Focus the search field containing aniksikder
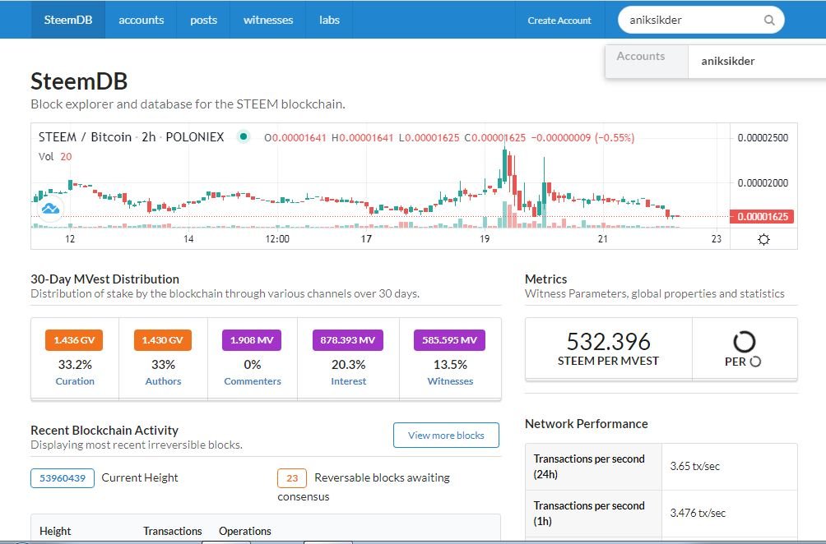This screenshot has height=544, width=826. [x=701, y=20]
